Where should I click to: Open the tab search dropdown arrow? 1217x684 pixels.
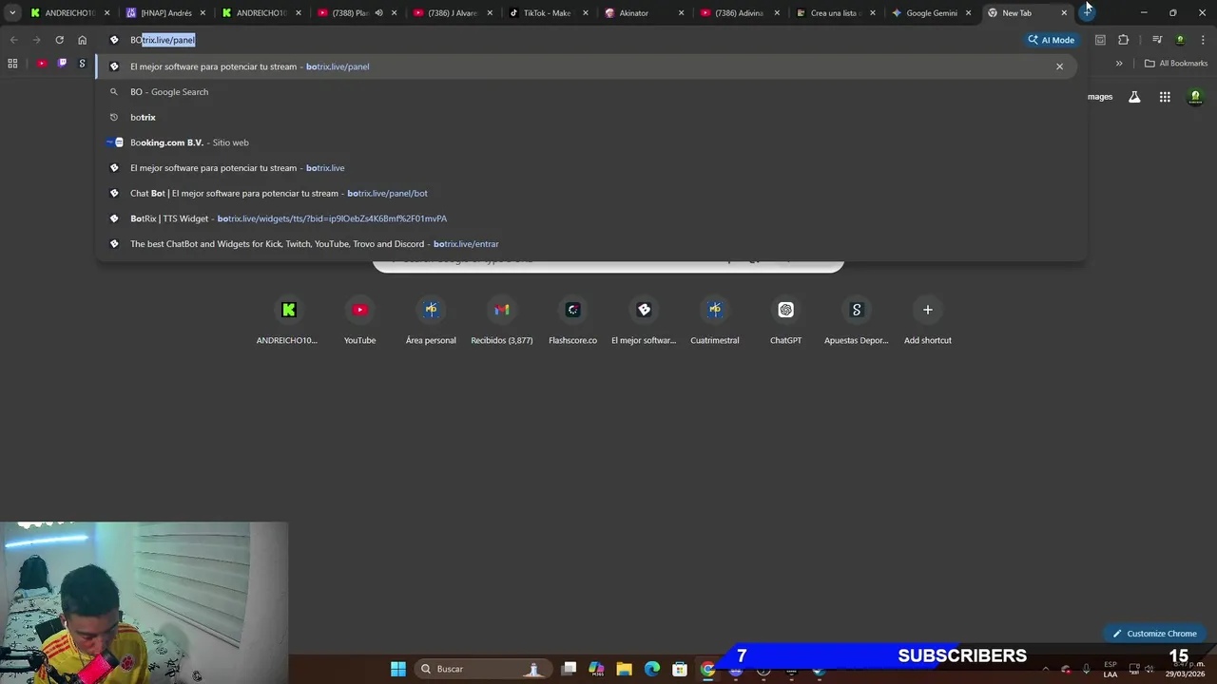click(x=12, y=13)
